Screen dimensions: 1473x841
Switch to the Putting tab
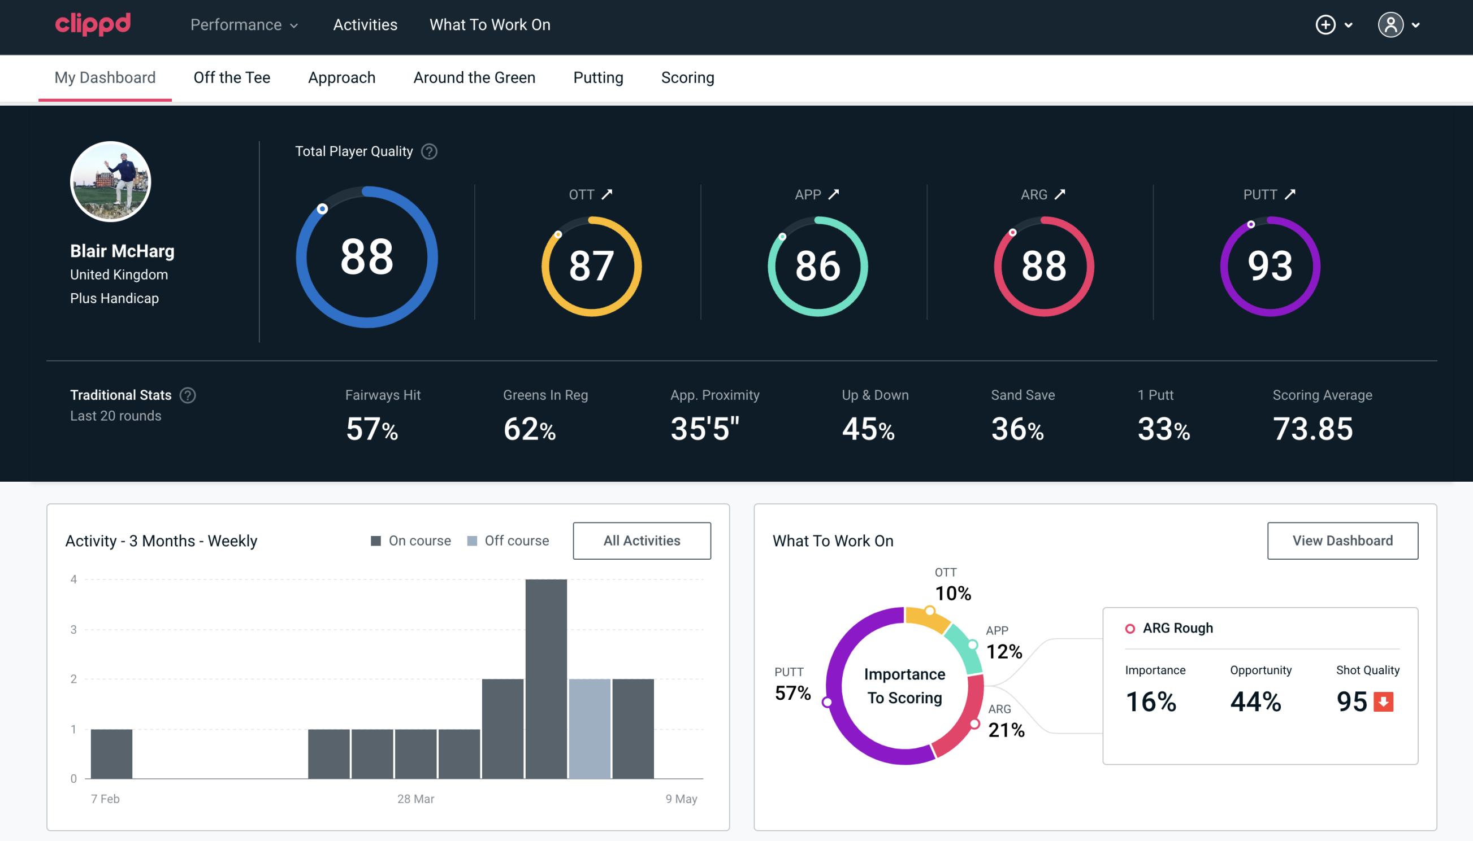pos(598,77)
